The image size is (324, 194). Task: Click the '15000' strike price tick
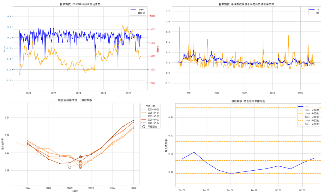112,188
